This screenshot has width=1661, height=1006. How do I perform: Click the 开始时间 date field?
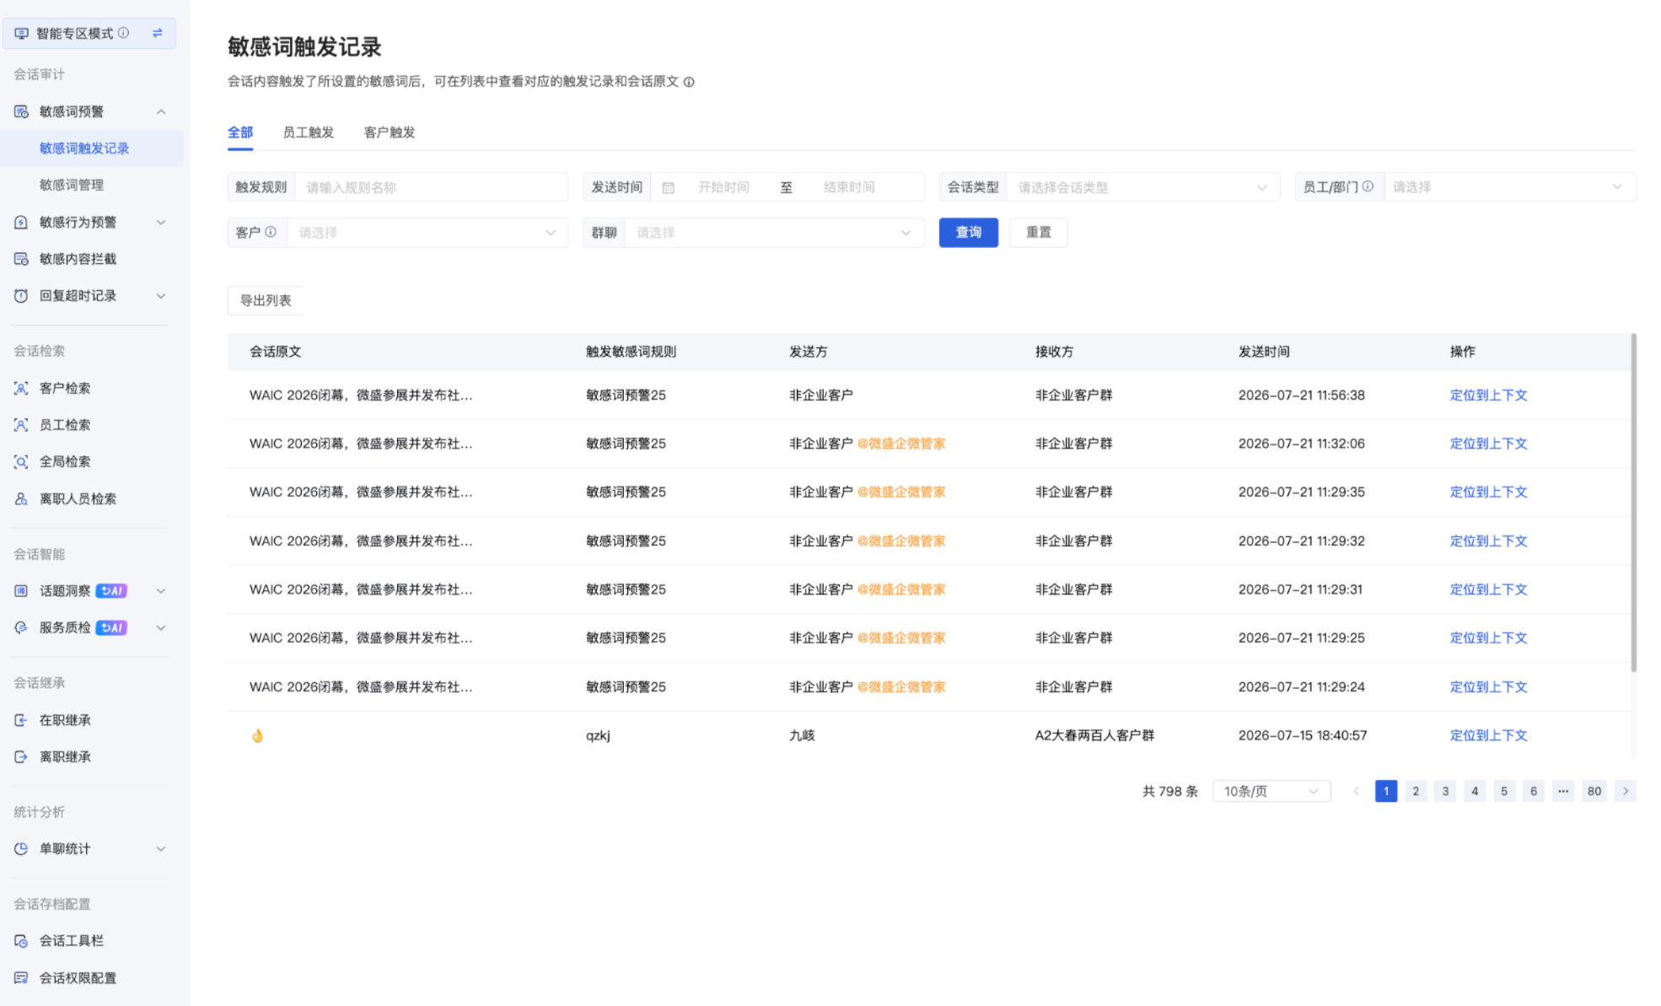pos(723,187)
